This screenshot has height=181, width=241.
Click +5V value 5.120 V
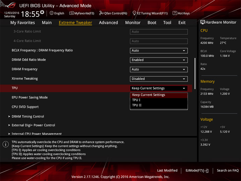(225, 132)
